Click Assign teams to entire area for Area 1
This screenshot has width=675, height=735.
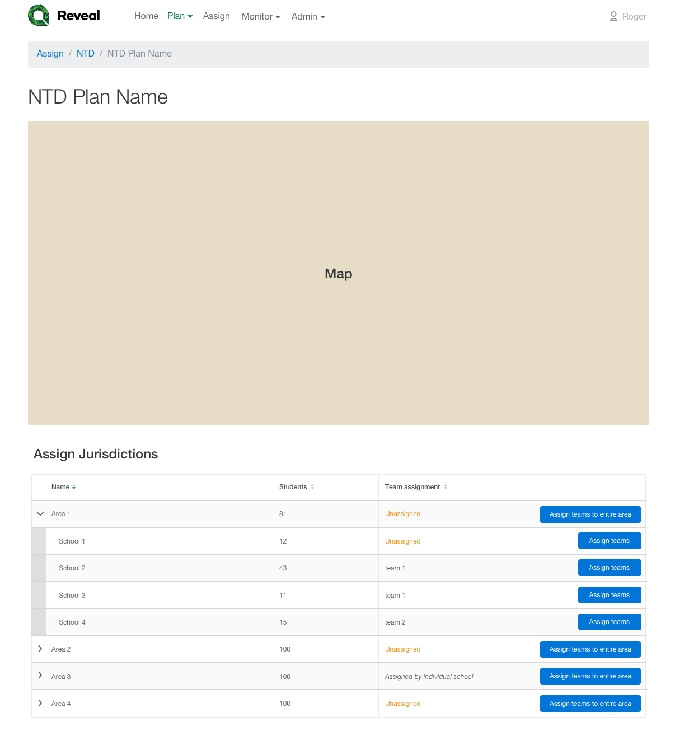(x=590, y=514)
